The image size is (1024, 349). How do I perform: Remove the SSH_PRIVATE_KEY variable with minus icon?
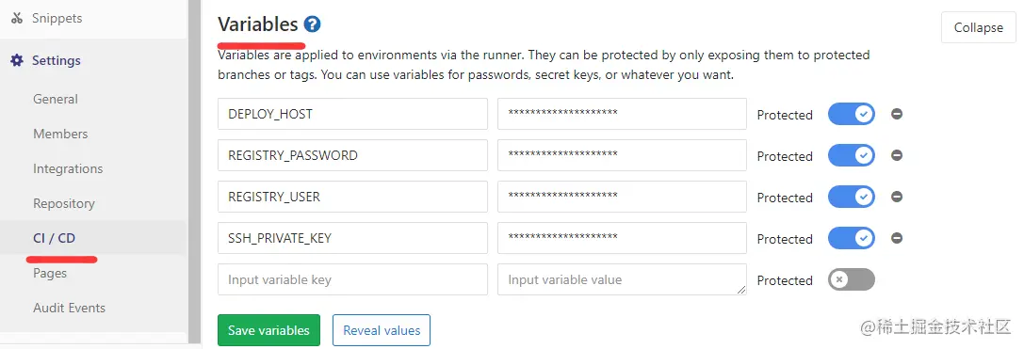coord(897,238)
